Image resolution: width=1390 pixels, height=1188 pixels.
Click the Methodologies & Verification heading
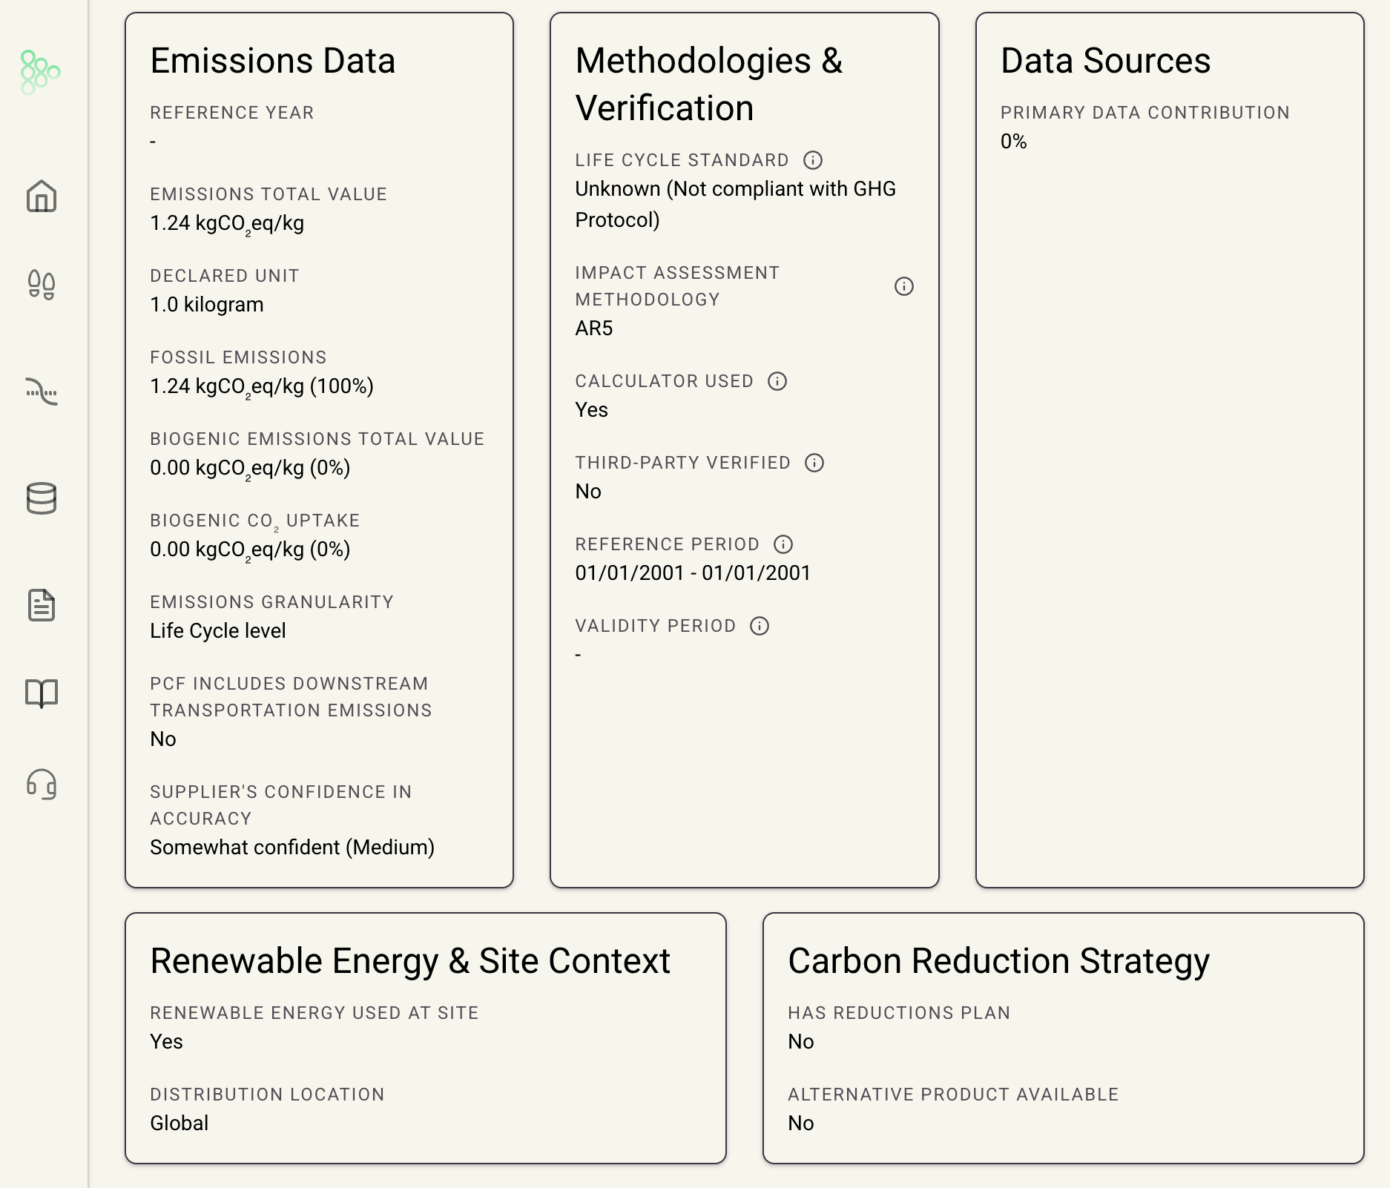pos(708,85)
